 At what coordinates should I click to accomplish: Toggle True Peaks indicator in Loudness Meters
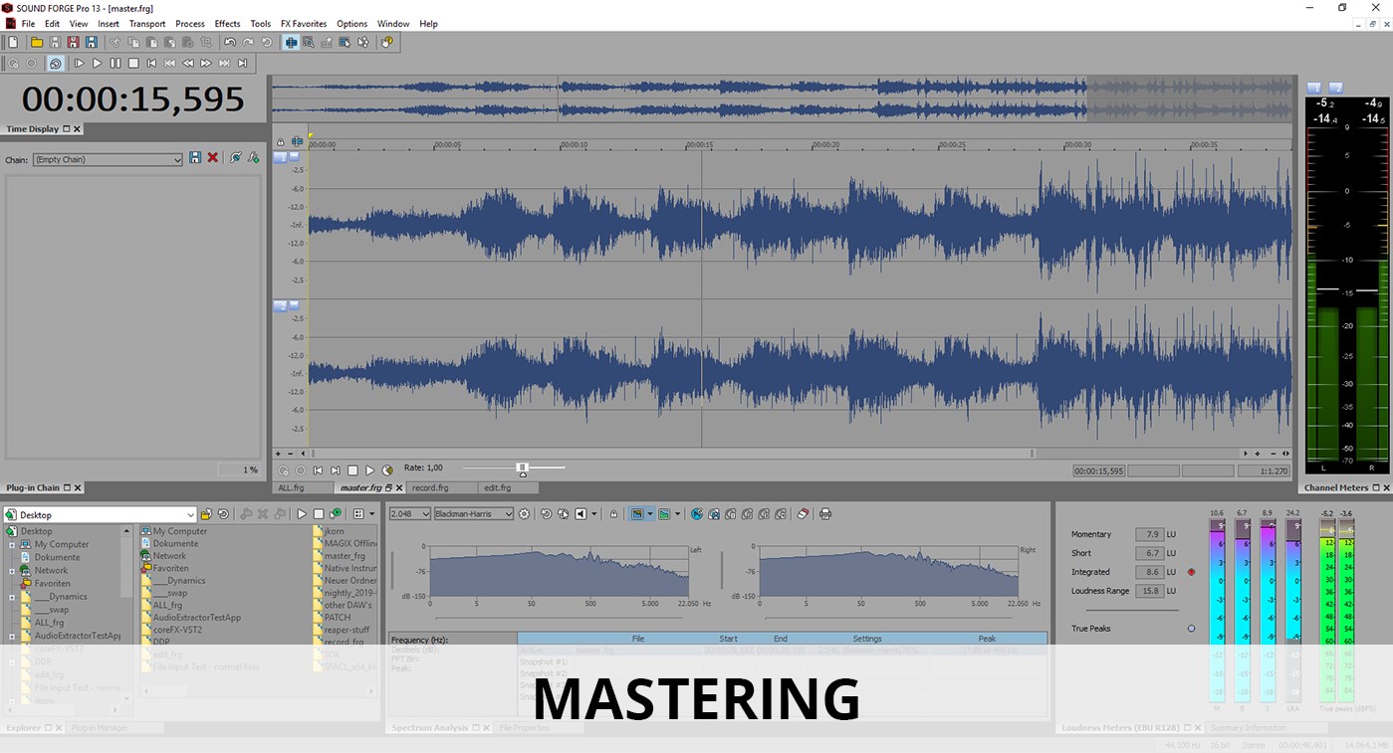pyautogui.click(x=1191, y=629)
